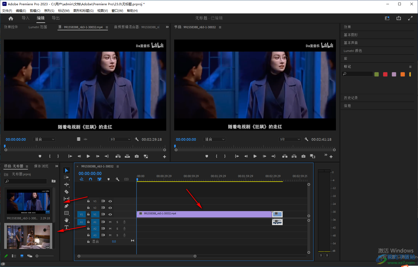This screenshot has width=418, height=267.
Task: Select the 991558388_nb3-1-30032.mp4 timeline clip
Action: point(204,214)
